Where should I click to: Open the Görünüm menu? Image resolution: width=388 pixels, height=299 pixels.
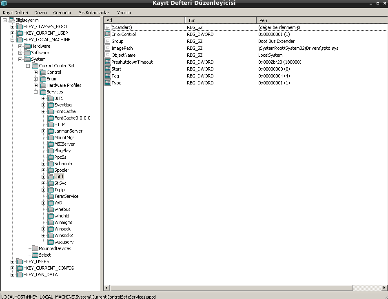[x=62, y=13]
